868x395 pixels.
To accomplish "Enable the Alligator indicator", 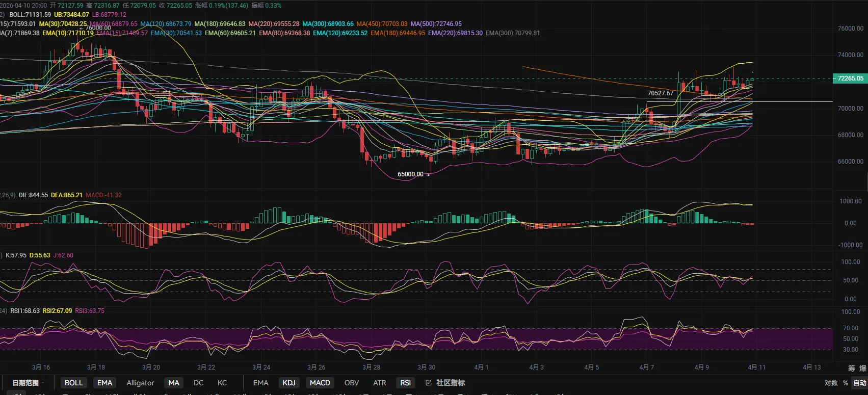I will [x=140, y=383].
